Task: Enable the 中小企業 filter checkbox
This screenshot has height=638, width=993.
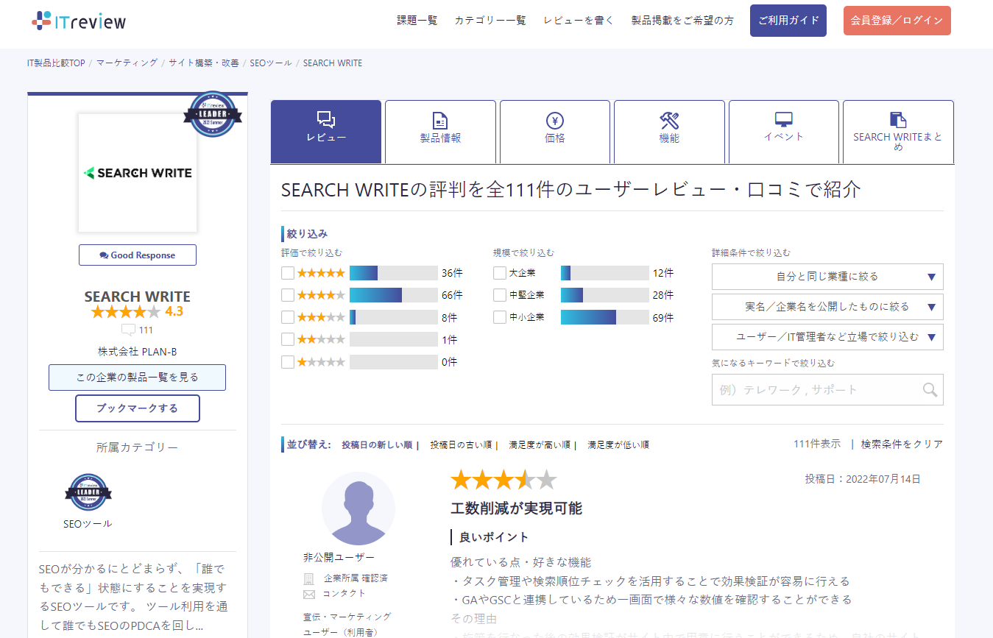Action: tap(500, 318)
